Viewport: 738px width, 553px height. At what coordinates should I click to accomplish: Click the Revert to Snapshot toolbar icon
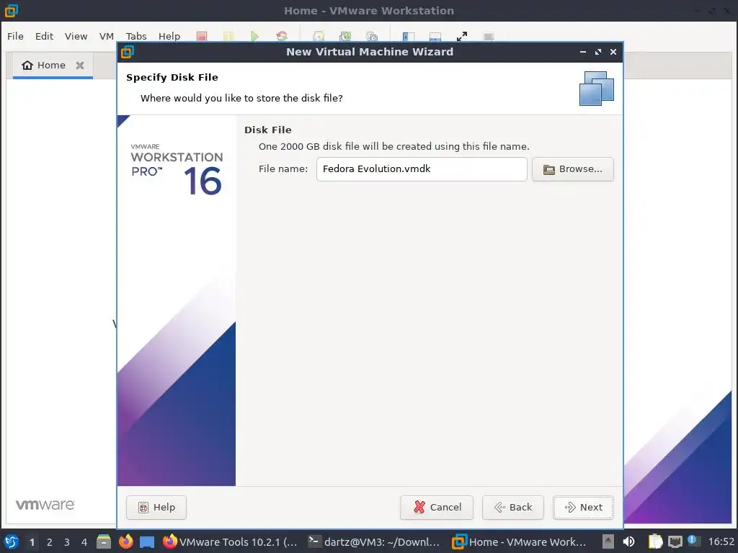point(345,36)
